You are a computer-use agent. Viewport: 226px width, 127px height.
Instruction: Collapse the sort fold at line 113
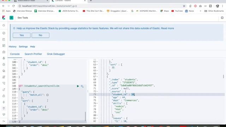pyautogui.click(x=17, y=101)
